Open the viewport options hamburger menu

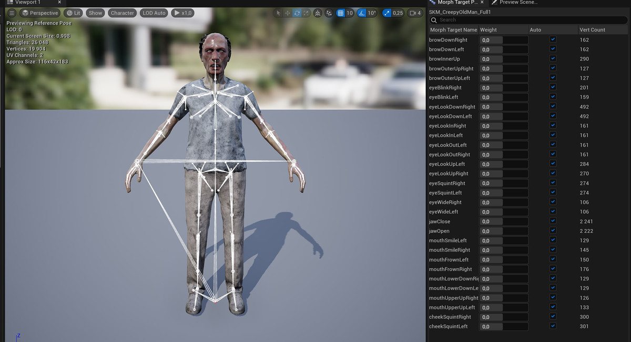12,13
